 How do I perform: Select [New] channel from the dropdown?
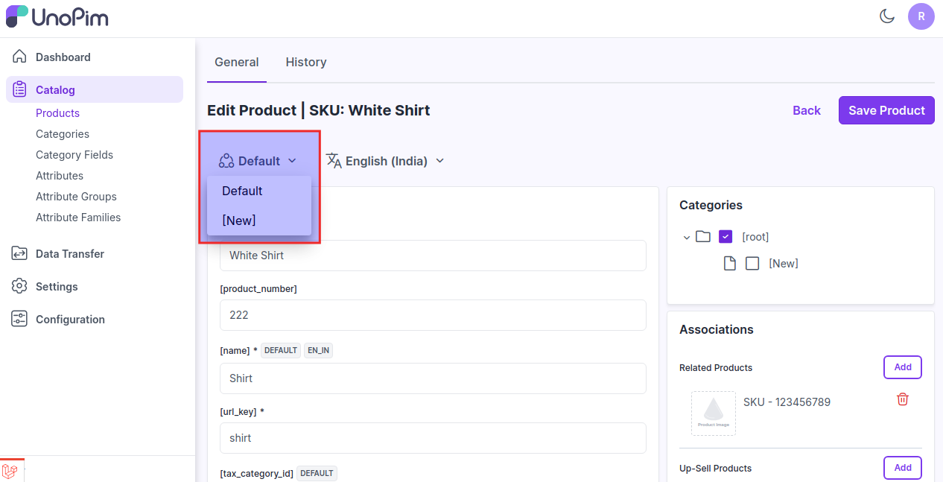(239, 221)
